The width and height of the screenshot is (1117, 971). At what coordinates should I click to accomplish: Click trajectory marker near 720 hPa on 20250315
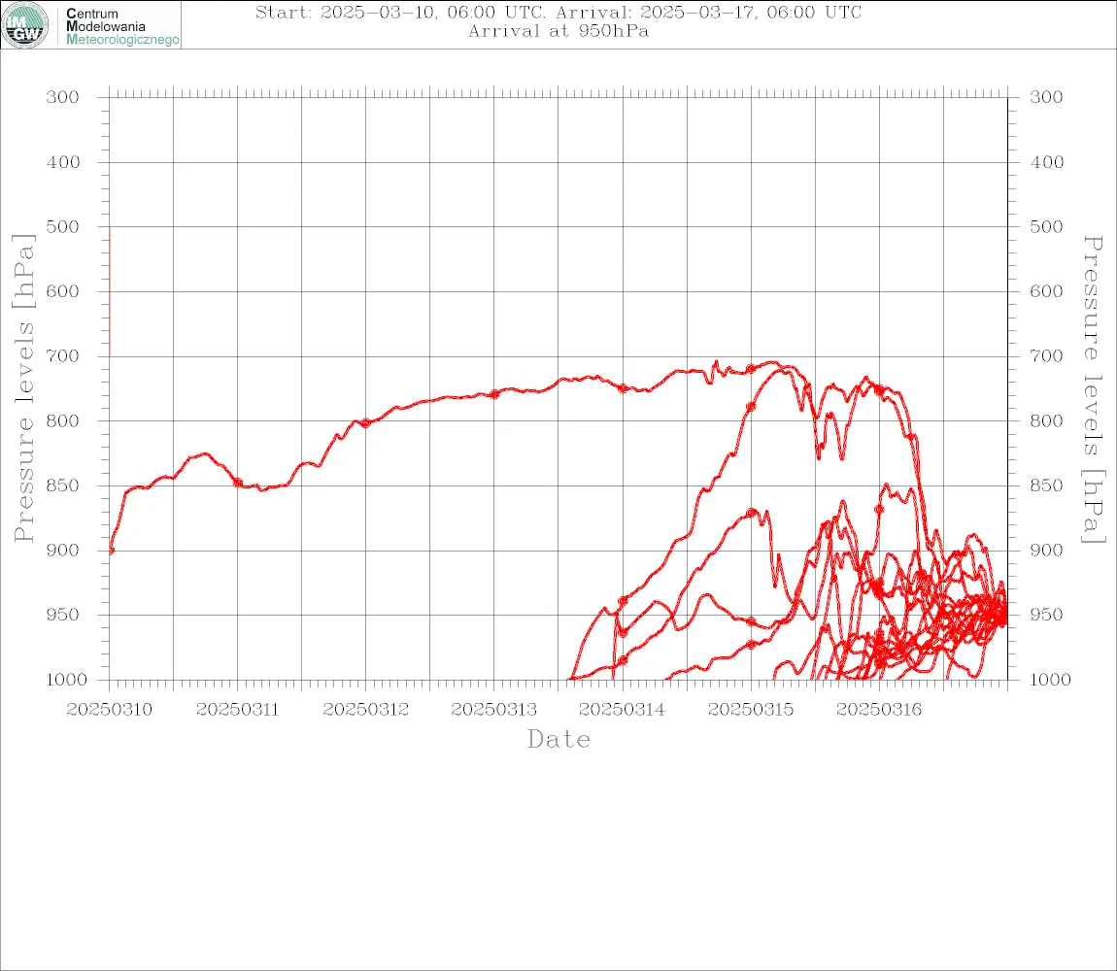751,369
